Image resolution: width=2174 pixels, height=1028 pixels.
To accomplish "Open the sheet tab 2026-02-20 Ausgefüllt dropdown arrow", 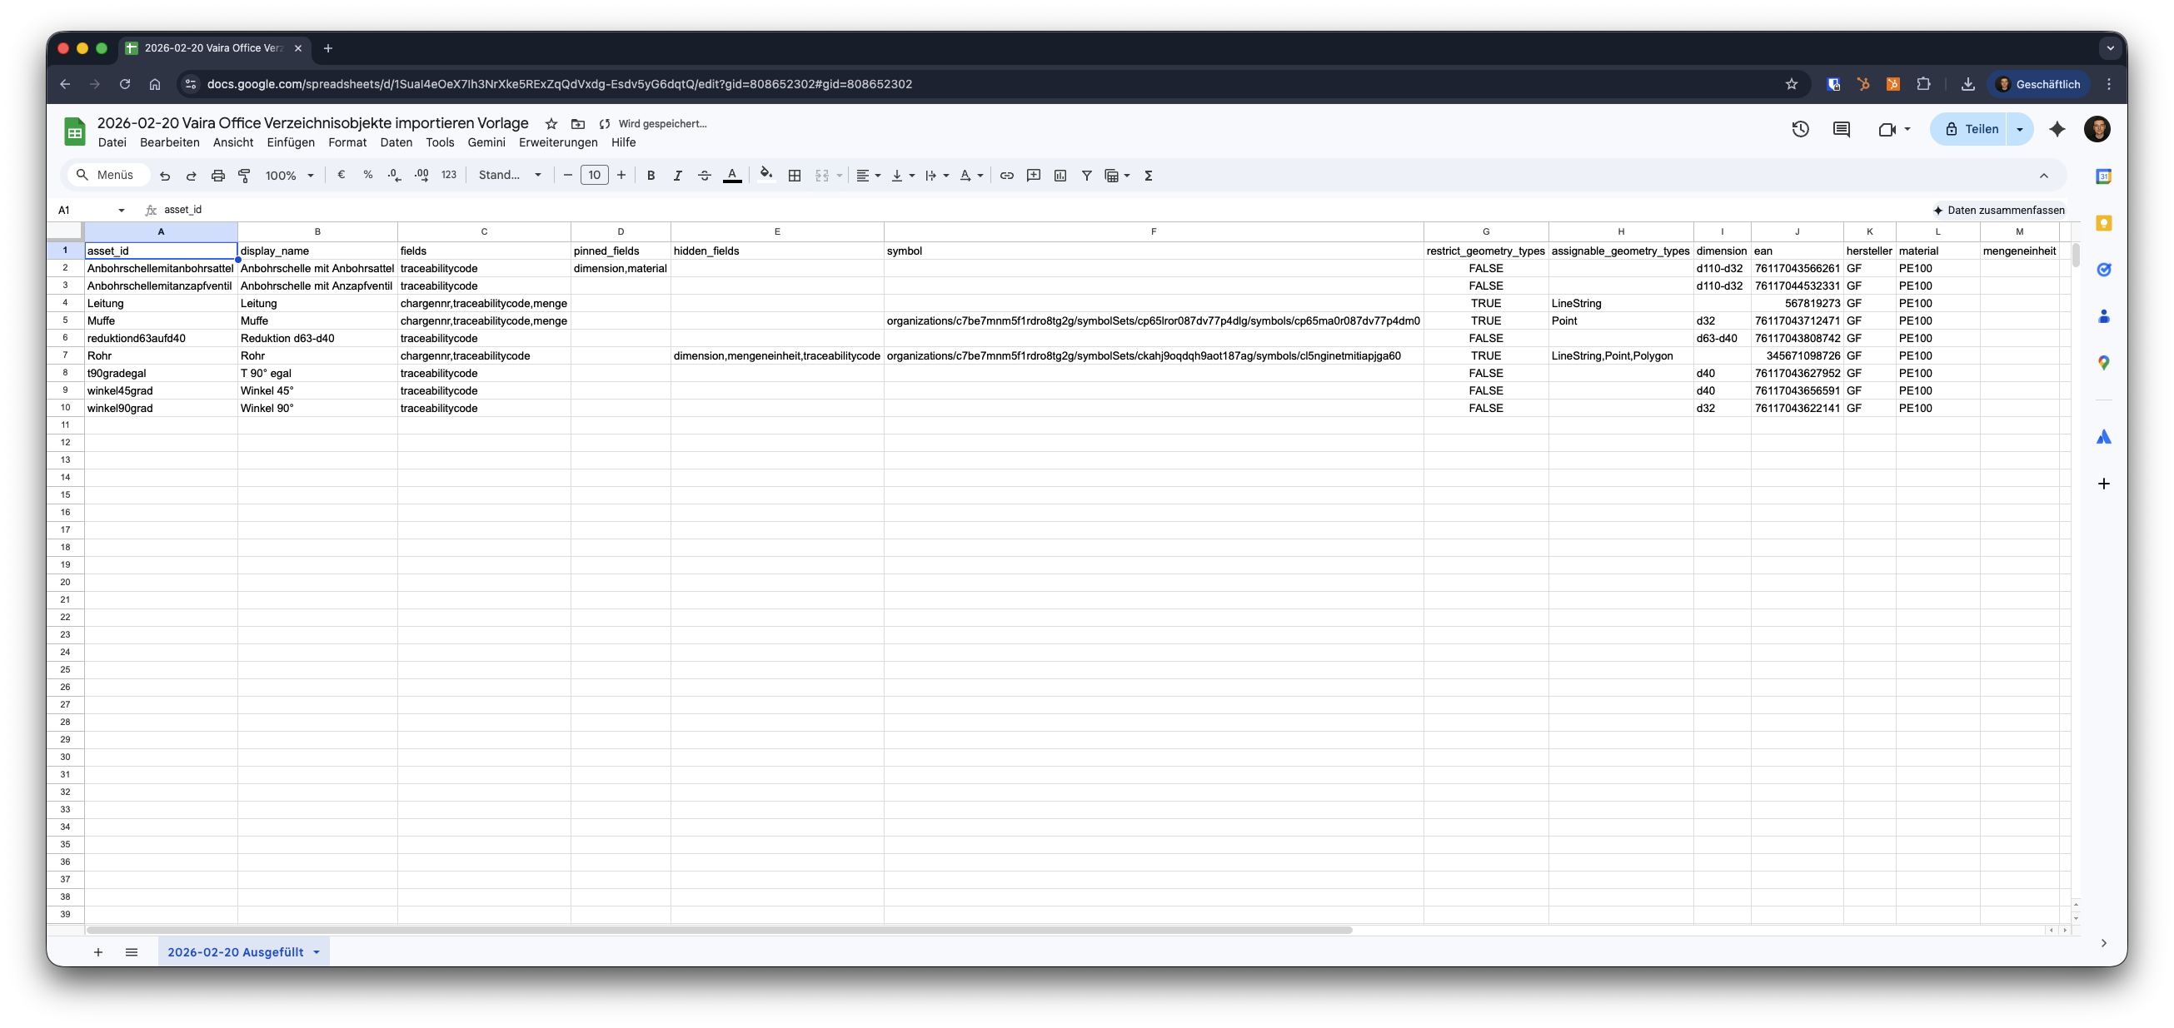I will (x=317, y=952).
